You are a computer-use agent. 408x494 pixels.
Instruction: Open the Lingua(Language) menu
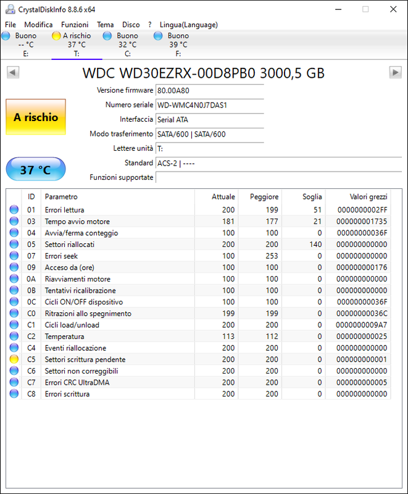[x=189, y=25]
